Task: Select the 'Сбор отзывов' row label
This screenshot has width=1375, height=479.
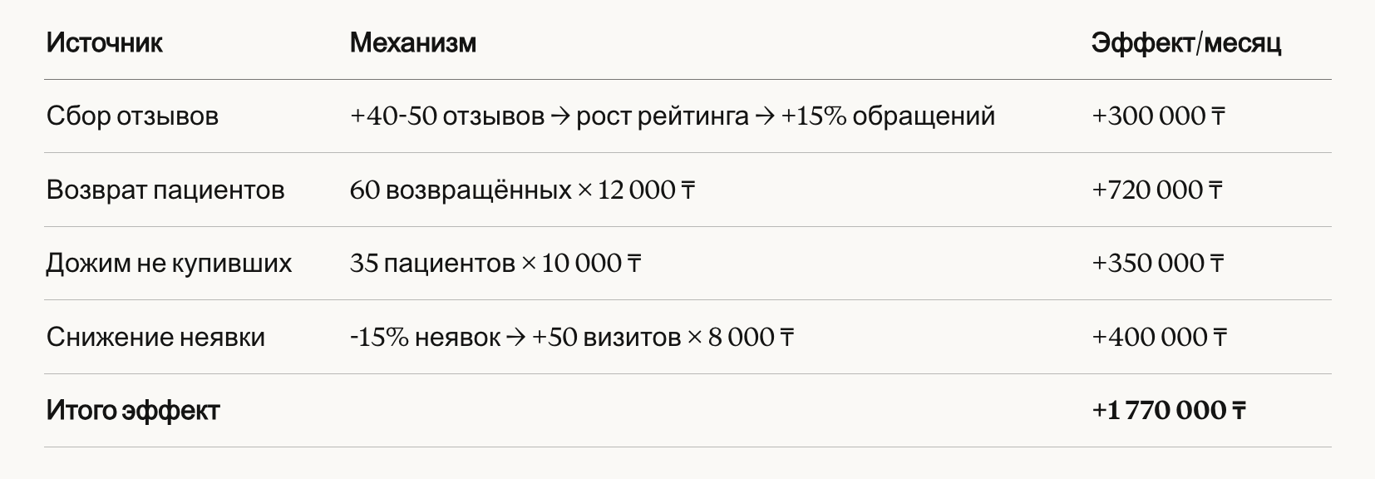Action: tap(132, 116)
